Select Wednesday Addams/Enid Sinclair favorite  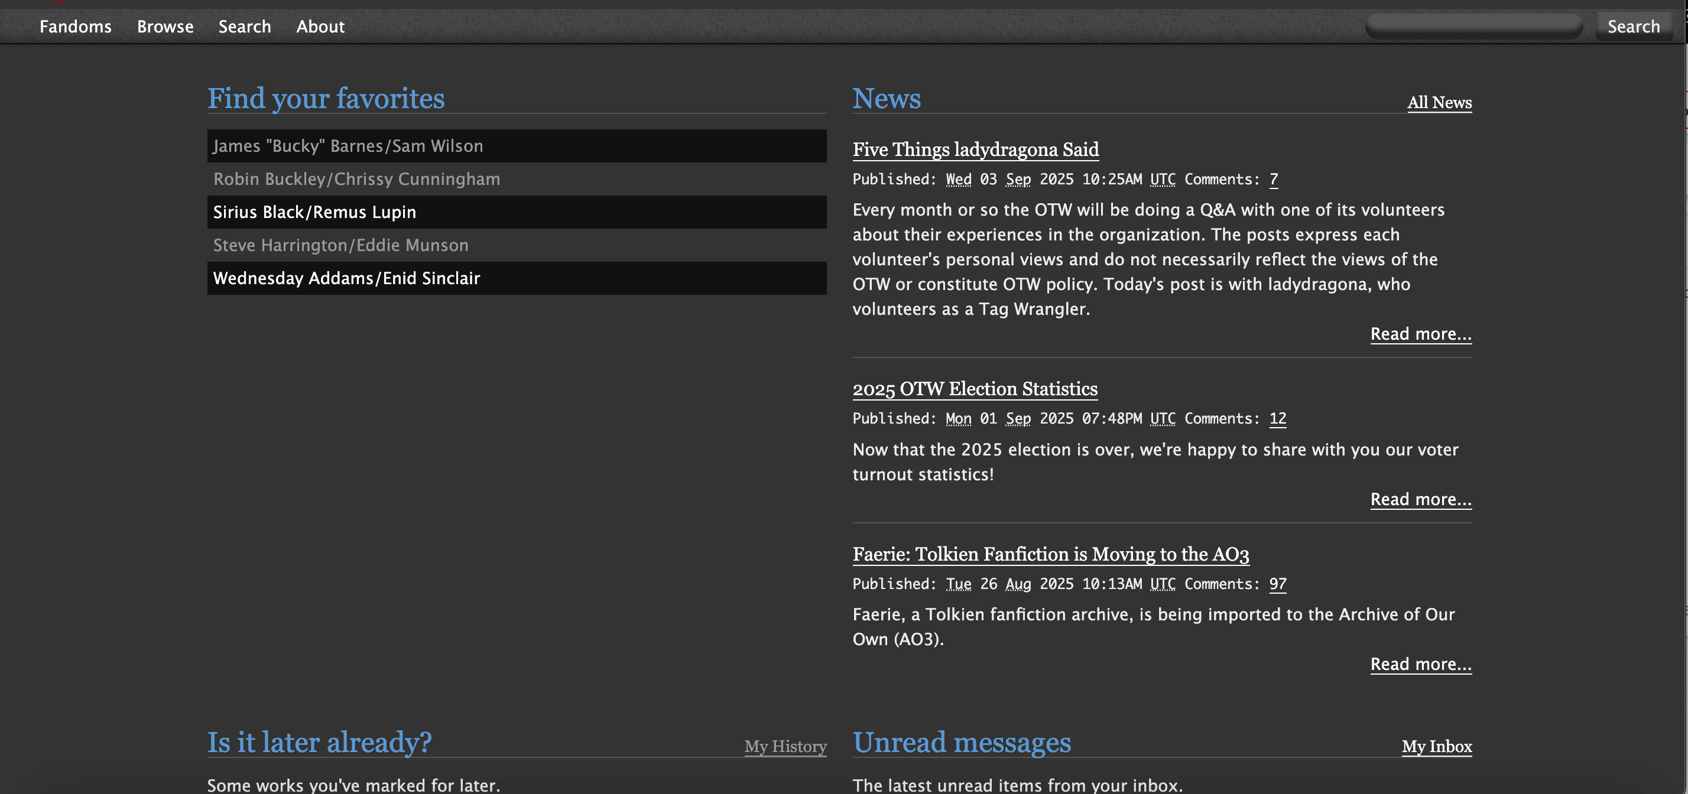pyautogui.click(x=517, y=278)
